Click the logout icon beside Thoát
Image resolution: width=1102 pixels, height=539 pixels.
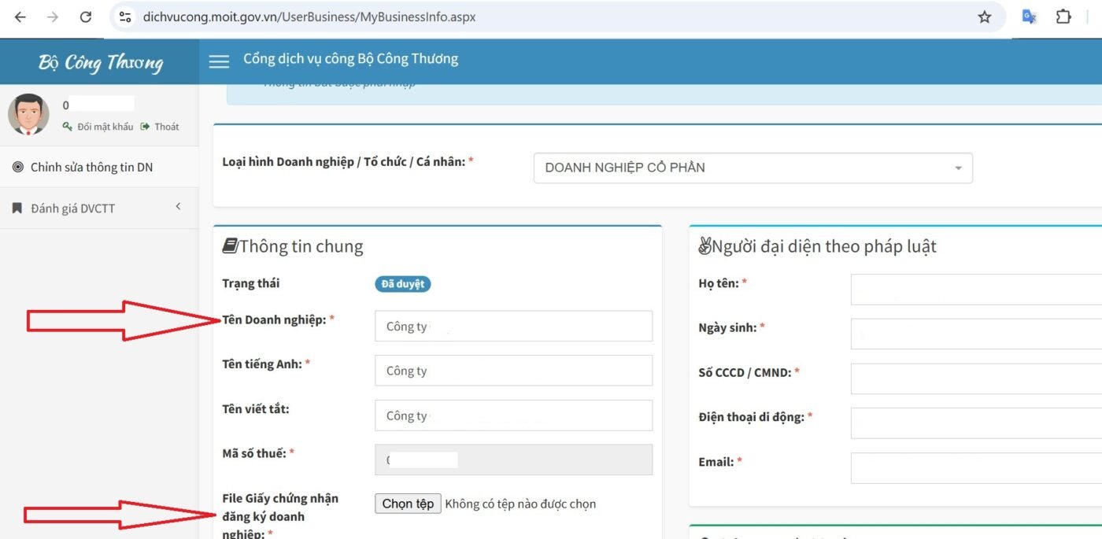pyautogui.click(x=146, y=126)
